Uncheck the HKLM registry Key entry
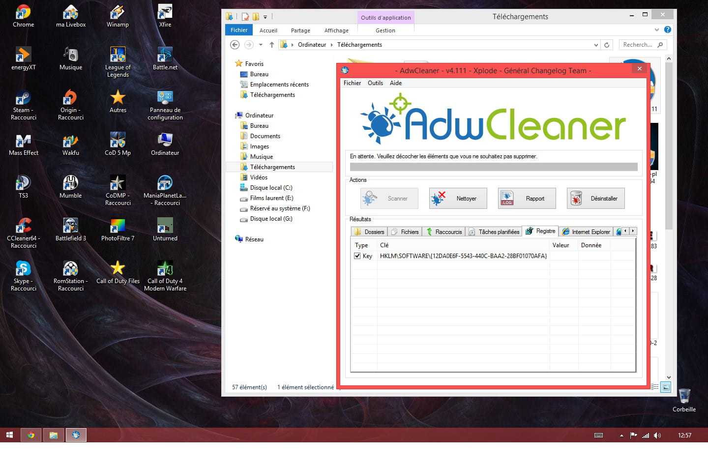 tap(357, 256)
